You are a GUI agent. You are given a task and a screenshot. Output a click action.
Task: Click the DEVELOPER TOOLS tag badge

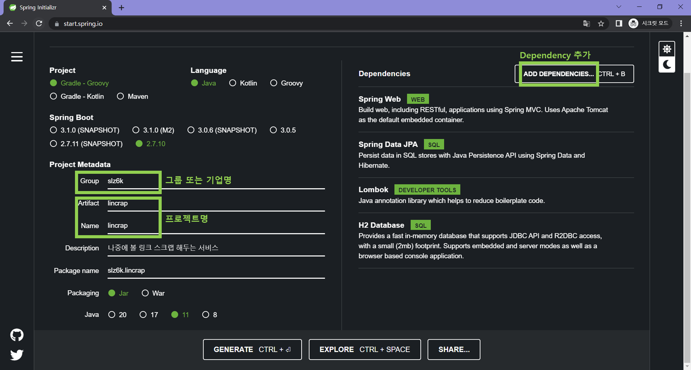pyautogui.click(x=427, y=190)
